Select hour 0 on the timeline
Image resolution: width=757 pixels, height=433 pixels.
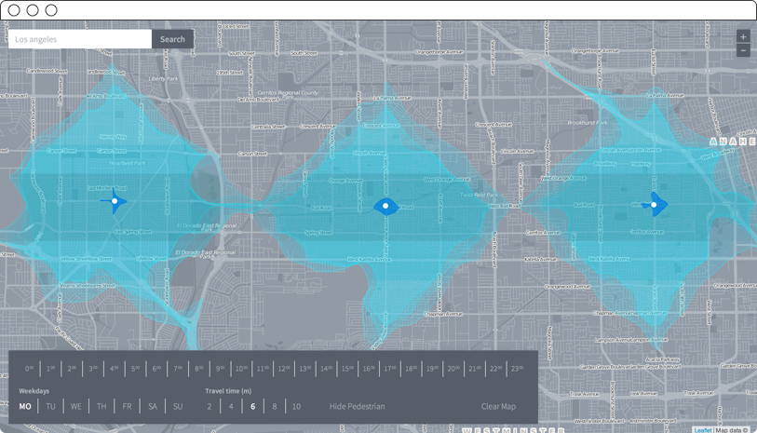(30, 369)
